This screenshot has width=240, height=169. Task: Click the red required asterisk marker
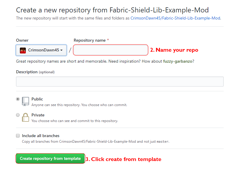(108, 40)
